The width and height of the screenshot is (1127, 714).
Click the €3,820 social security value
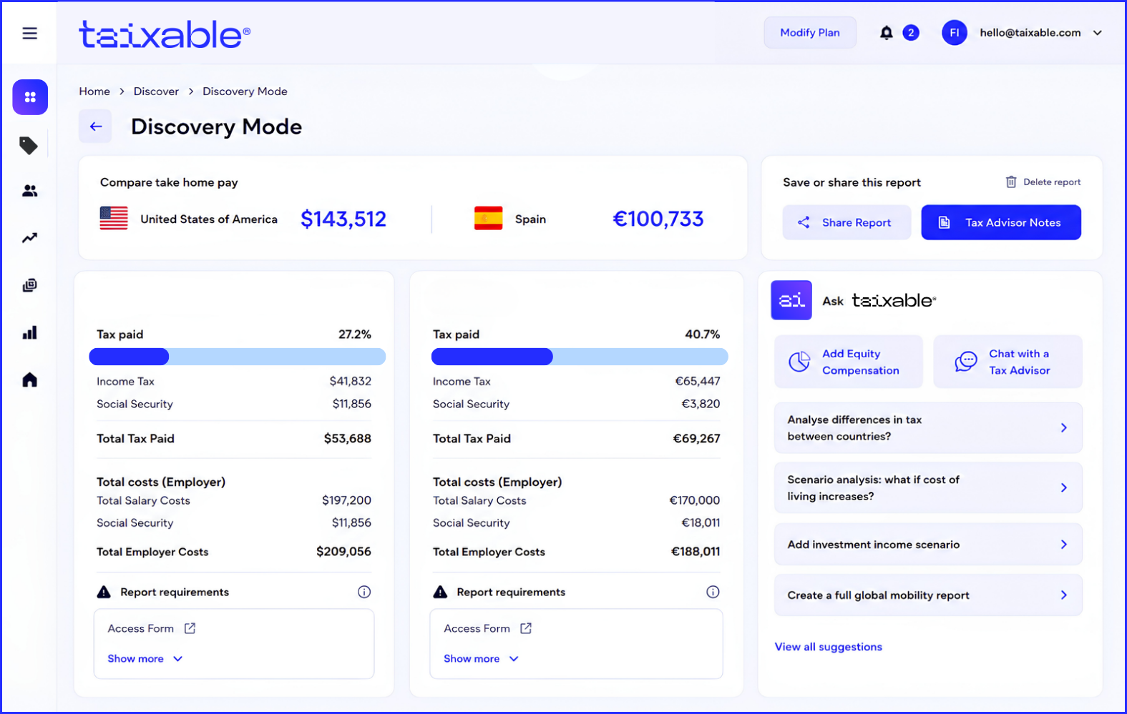[701, 404]
